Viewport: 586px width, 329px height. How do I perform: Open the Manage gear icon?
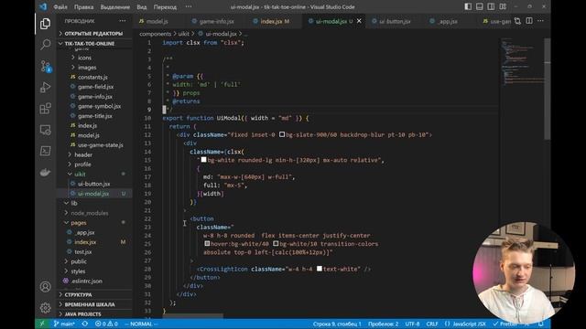tap(45, 308)
